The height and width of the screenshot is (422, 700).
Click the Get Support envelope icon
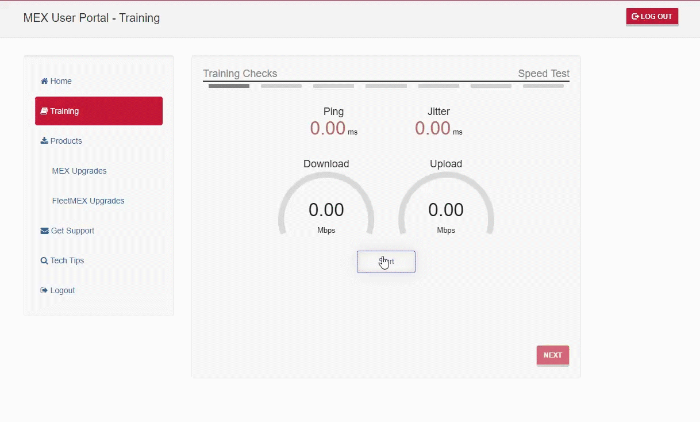(x=44, y=231)
